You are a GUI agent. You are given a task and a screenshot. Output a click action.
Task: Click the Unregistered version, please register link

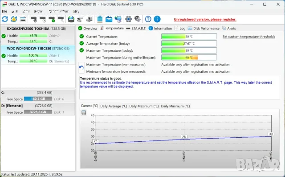point(205,20)
